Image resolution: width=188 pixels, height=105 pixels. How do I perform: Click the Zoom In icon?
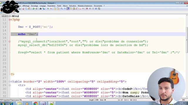pos(48,9)
